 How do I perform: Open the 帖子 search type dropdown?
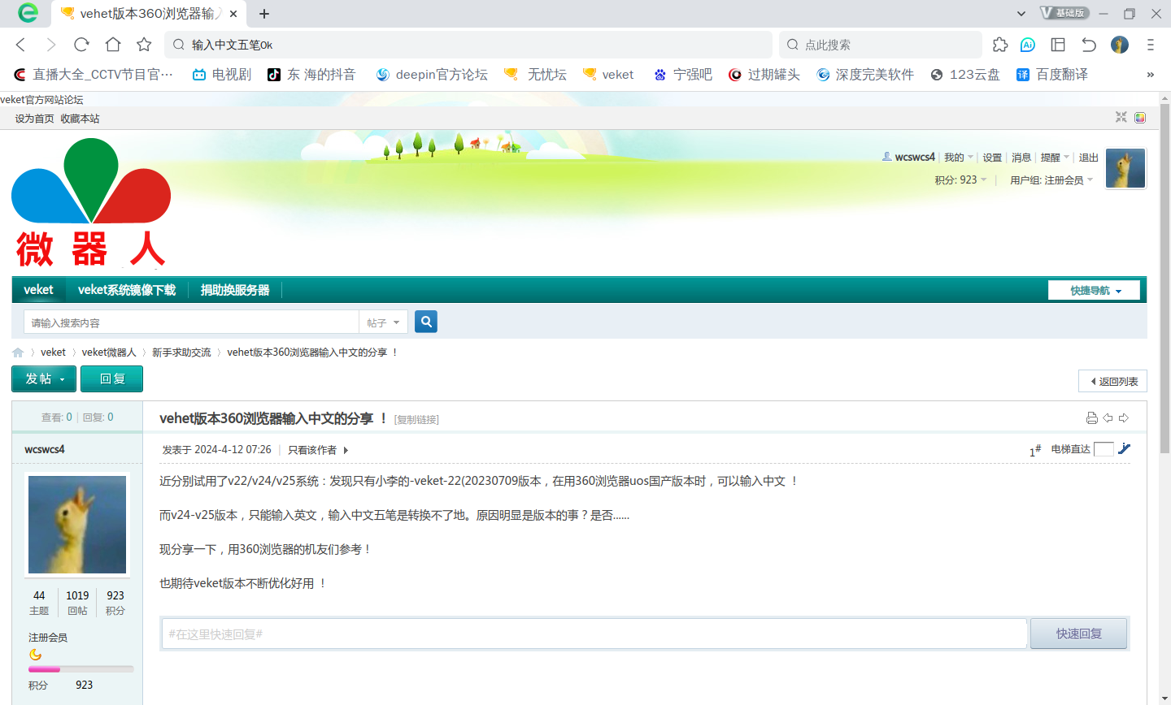click(x=383, y=322)
